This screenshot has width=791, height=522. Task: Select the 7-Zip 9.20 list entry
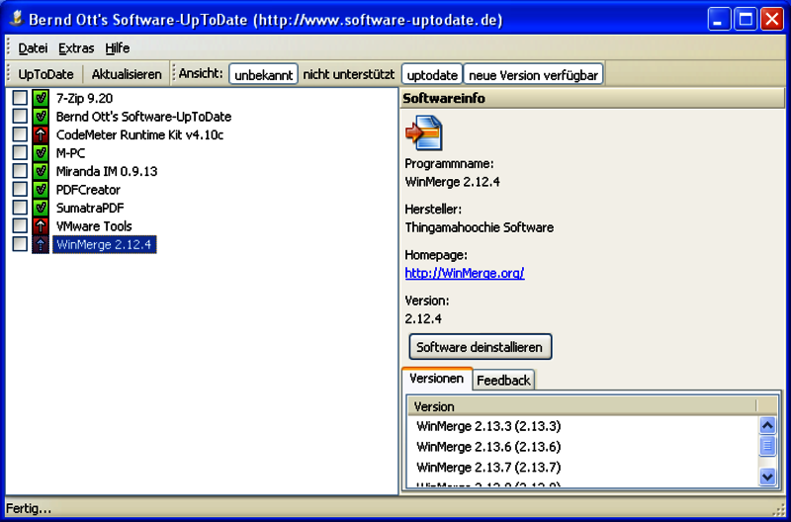[x=84, y=98]
